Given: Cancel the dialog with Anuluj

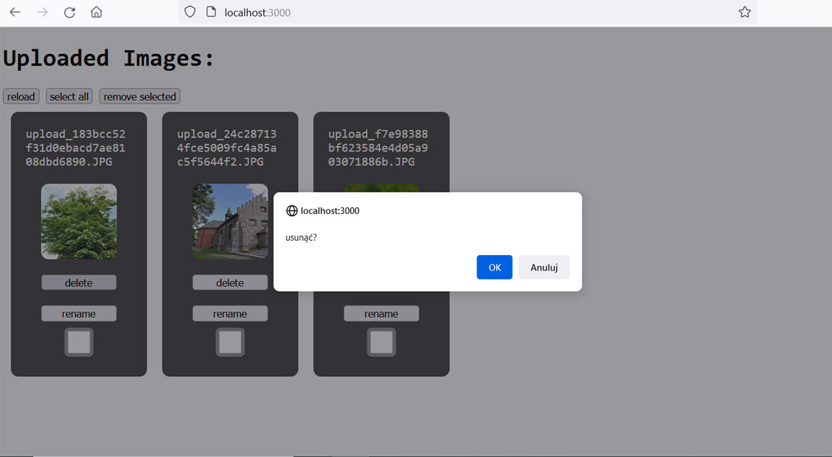Looking at the screenshot, I should tap(544, 267).
